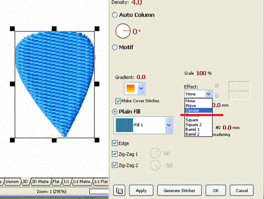
Task: Click the orange gradient color swatch
Action: [130, 88]
